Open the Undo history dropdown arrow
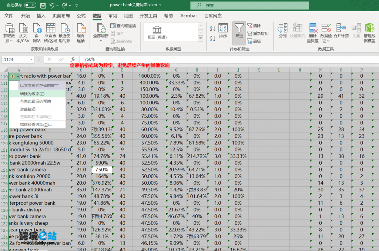 pos(57,5)
